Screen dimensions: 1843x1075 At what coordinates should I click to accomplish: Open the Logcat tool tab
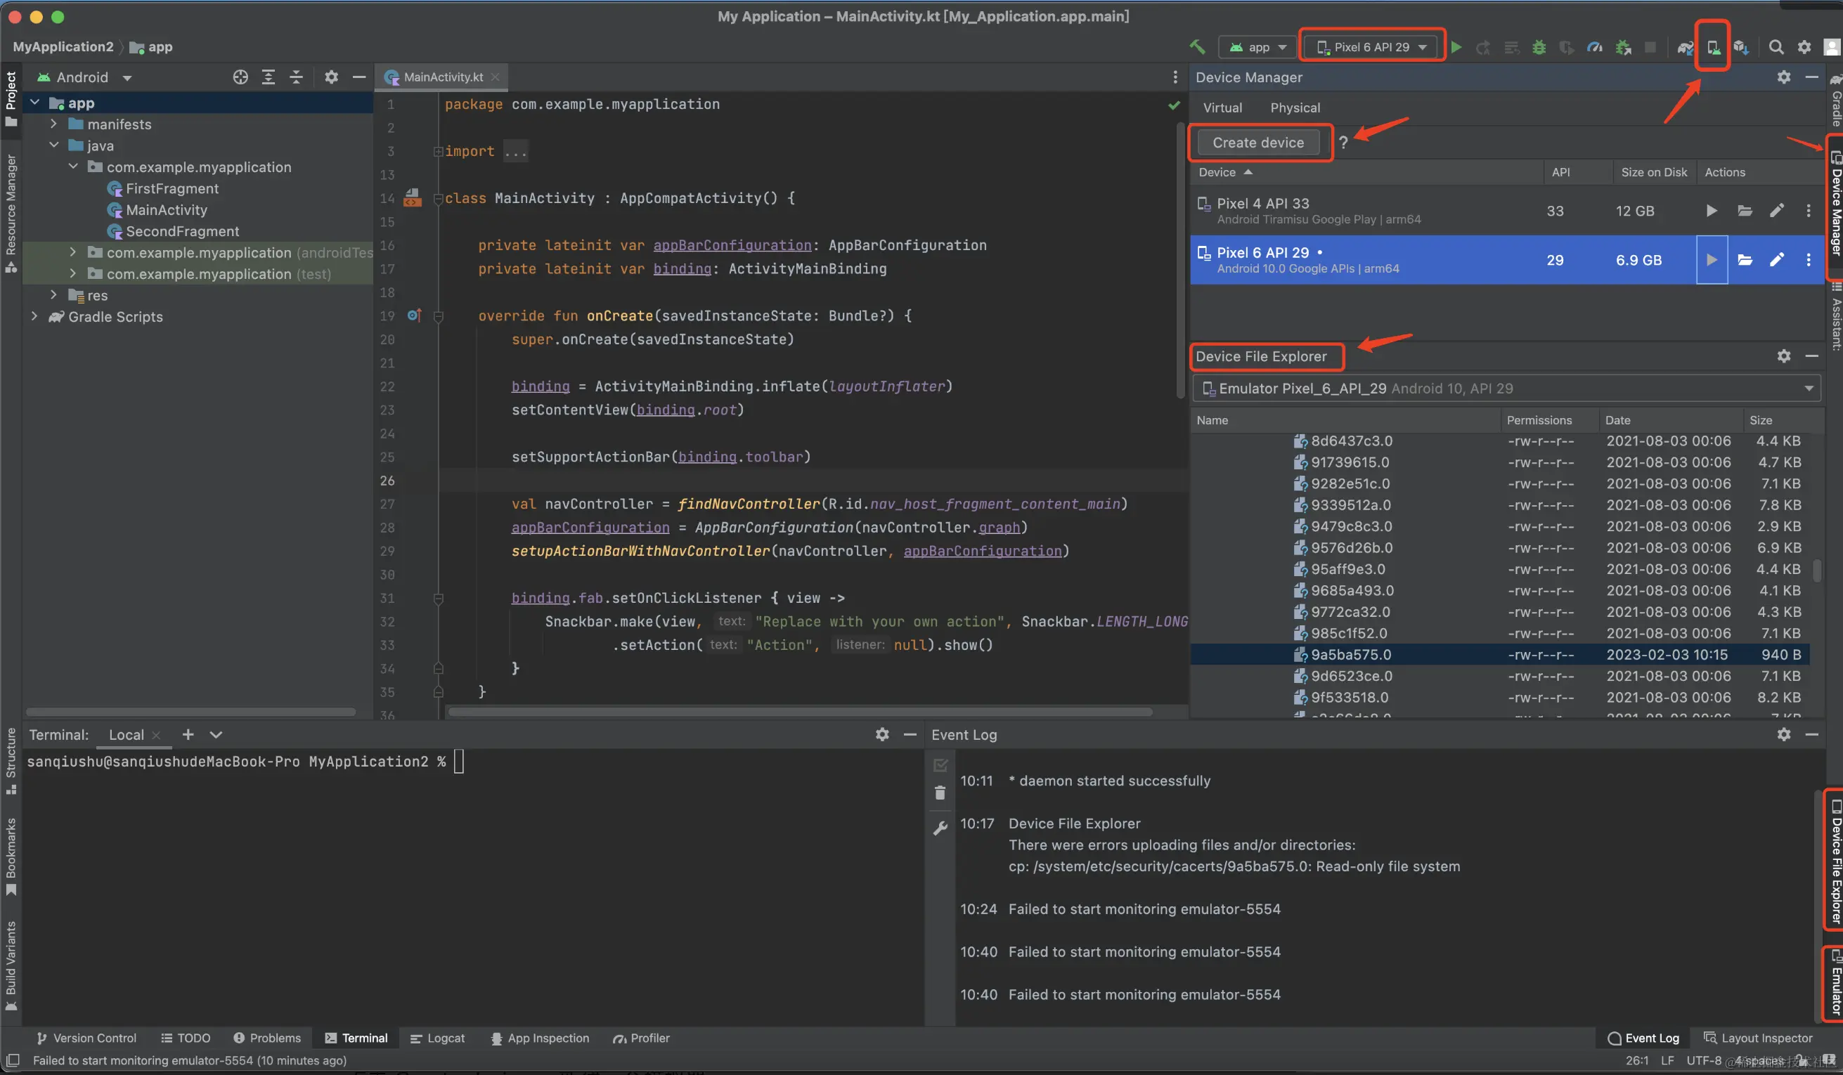point(437,1038)
